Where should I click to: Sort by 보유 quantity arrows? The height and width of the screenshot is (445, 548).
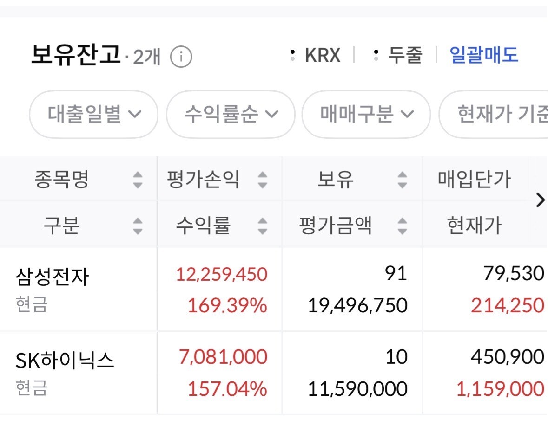pos(402,180)
